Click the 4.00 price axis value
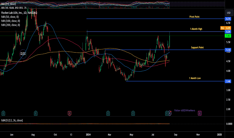 pos(228,71)
